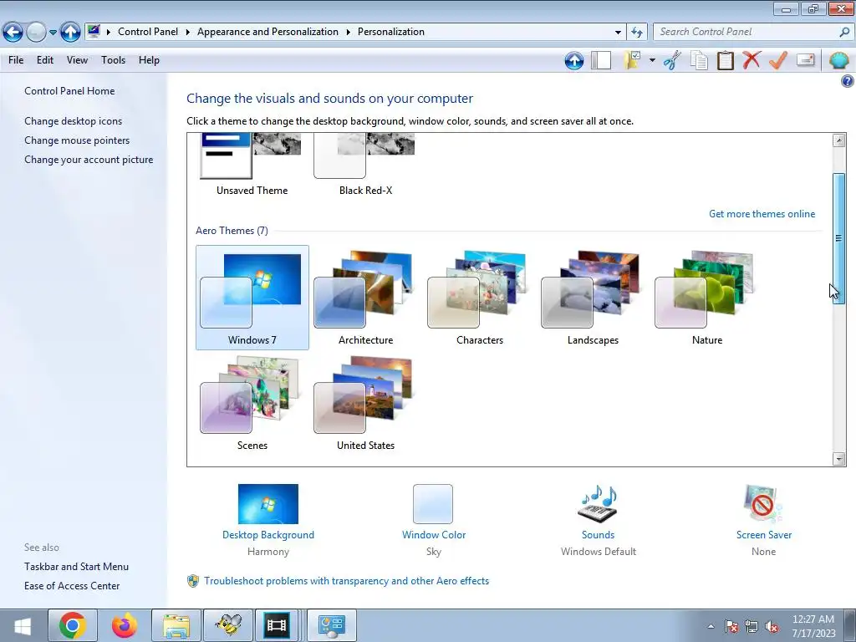Click the teal shell icon in the toolbar
The width and height of the screenshot is (856, 642).
tap(838, 60)
